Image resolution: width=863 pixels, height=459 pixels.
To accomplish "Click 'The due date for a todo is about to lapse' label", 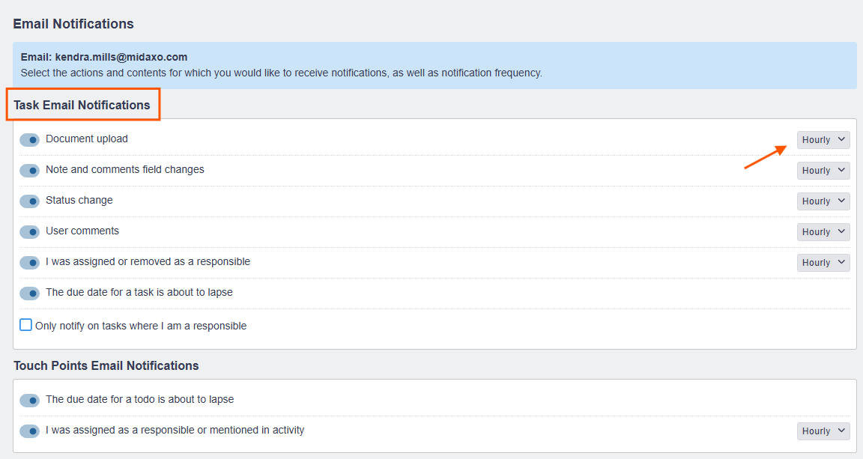I will 140,399.
